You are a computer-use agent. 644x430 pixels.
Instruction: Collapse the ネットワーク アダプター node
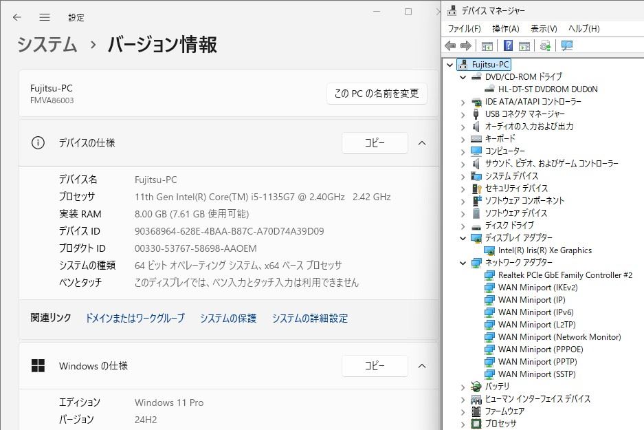463,263
